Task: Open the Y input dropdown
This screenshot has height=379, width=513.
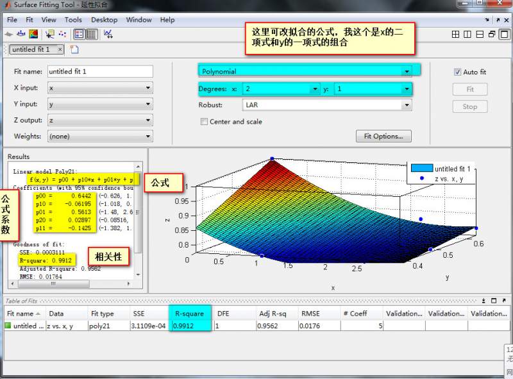Action: (x=100, y=104)
